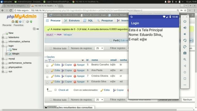Click browser address bar URL
Screen dimensions: 197x111
click(86, 10)
